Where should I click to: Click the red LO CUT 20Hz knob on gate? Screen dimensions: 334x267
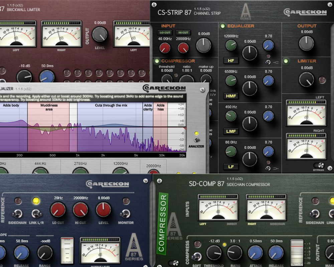tap(58, 210)
